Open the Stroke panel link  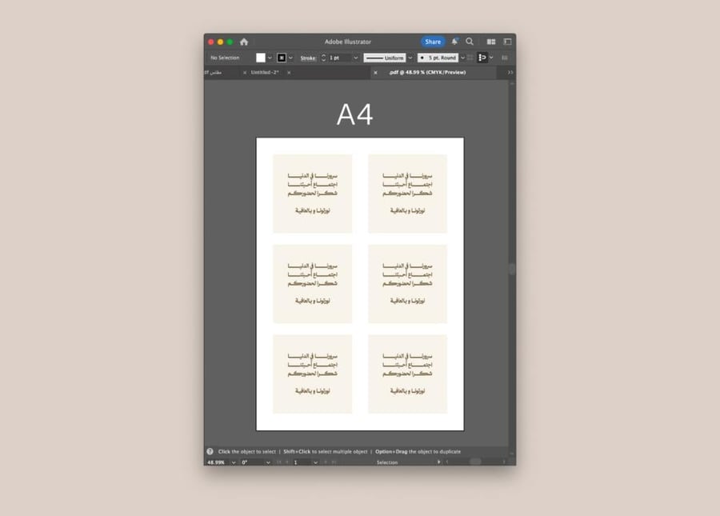pos(308,58)
